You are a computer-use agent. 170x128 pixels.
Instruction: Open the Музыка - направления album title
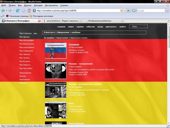point(80,64)
